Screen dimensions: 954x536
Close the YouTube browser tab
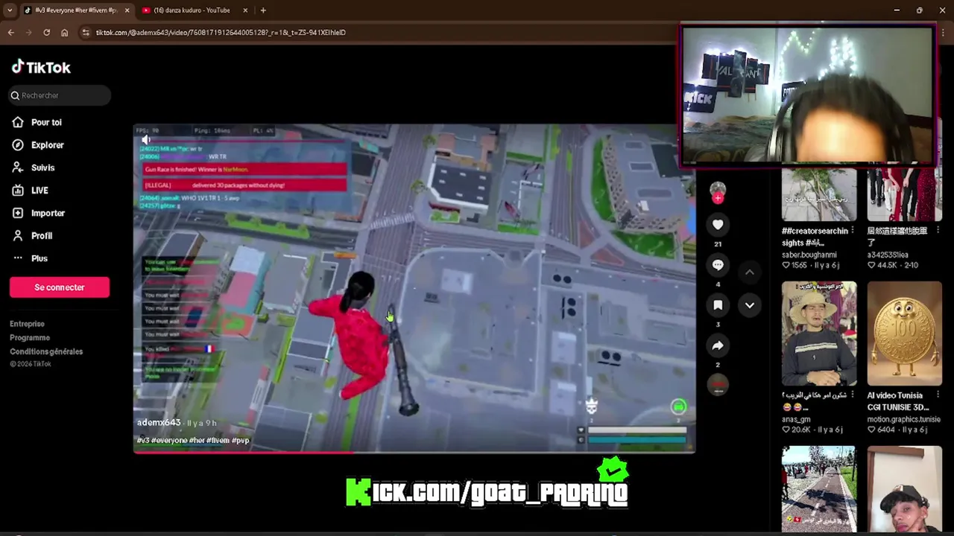[x=245, y=10]
